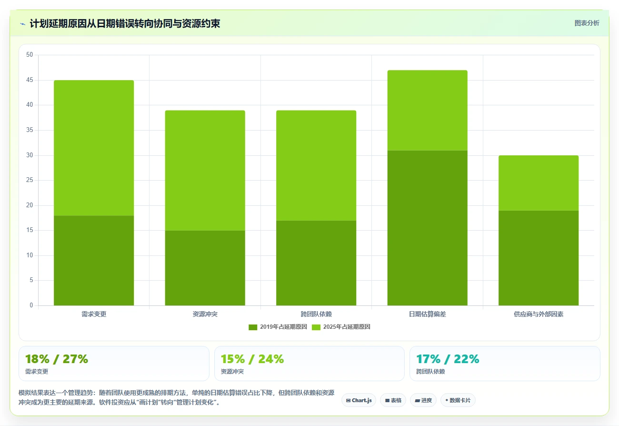Click the 2025 segment of 需求变更 bar

94,148
